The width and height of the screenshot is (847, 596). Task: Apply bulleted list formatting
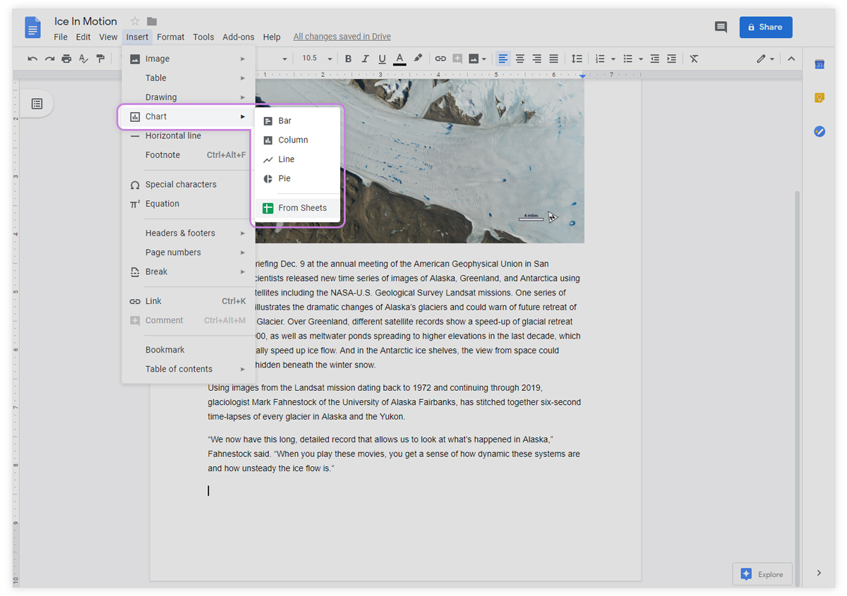click(627, 59)
